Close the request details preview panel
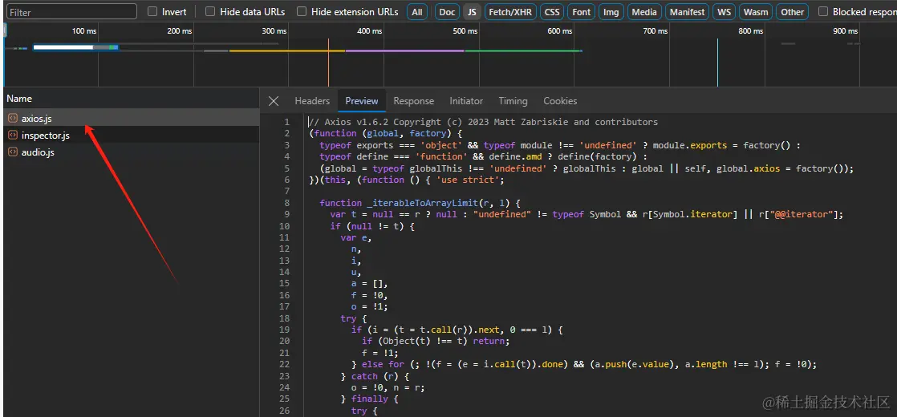 click(274, 101)
